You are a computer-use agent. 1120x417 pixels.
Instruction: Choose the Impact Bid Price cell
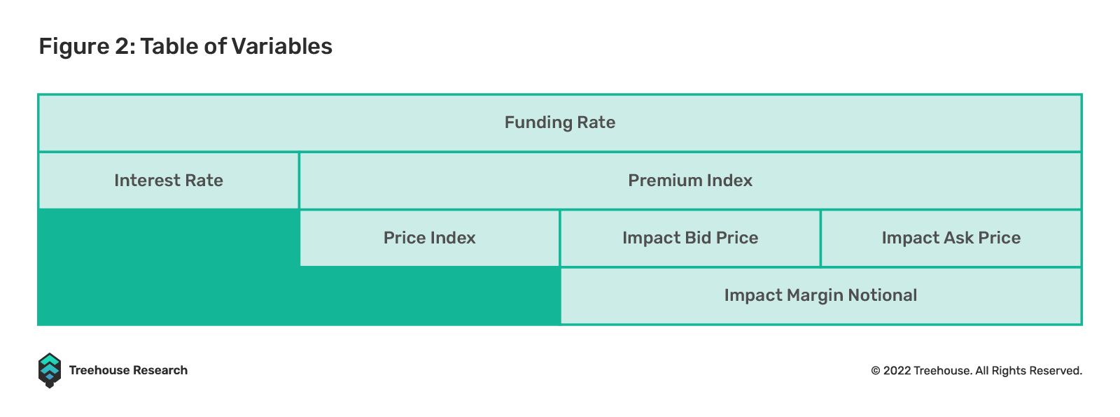pyautogui.click(x=690, y=238)
